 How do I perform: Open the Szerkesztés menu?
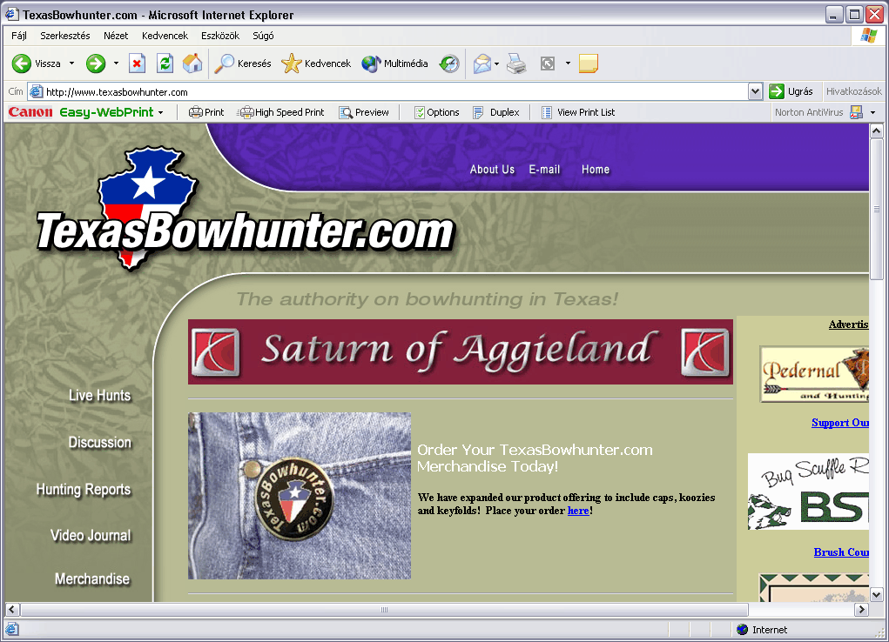pos(65,36)
